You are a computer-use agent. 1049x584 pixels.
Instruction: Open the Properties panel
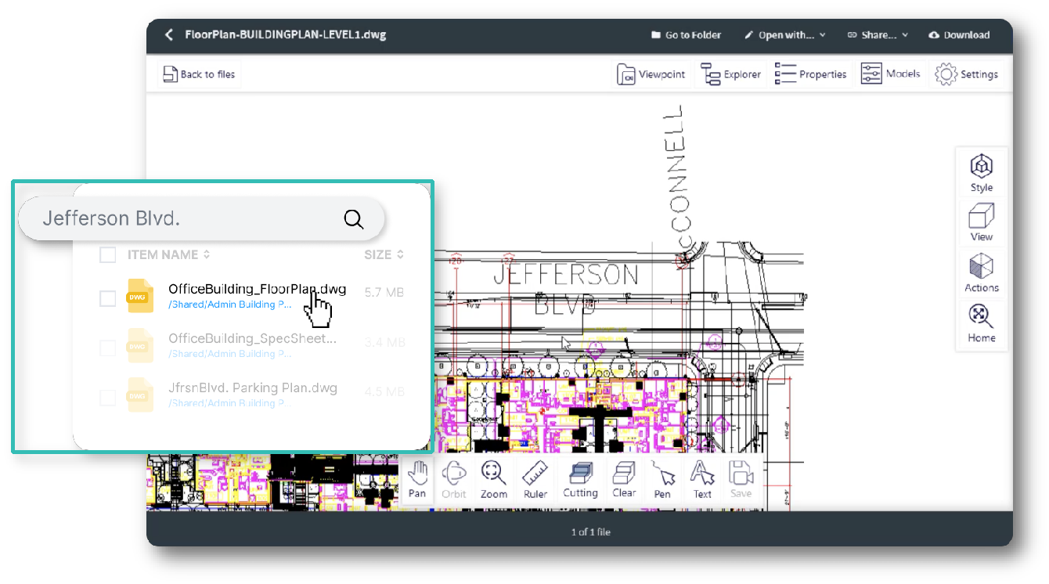tap(811, 74)
